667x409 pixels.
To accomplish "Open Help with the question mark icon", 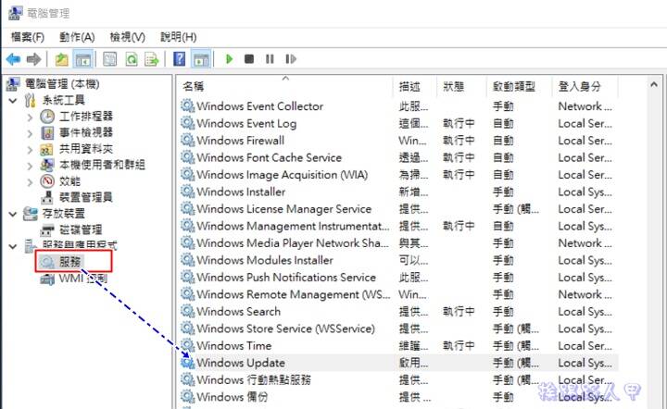I will coord(180,58).
